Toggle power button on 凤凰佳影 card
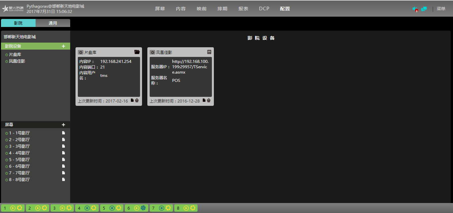Image resolution: width=453 pixels, height=213 pixels. (152, 52)
